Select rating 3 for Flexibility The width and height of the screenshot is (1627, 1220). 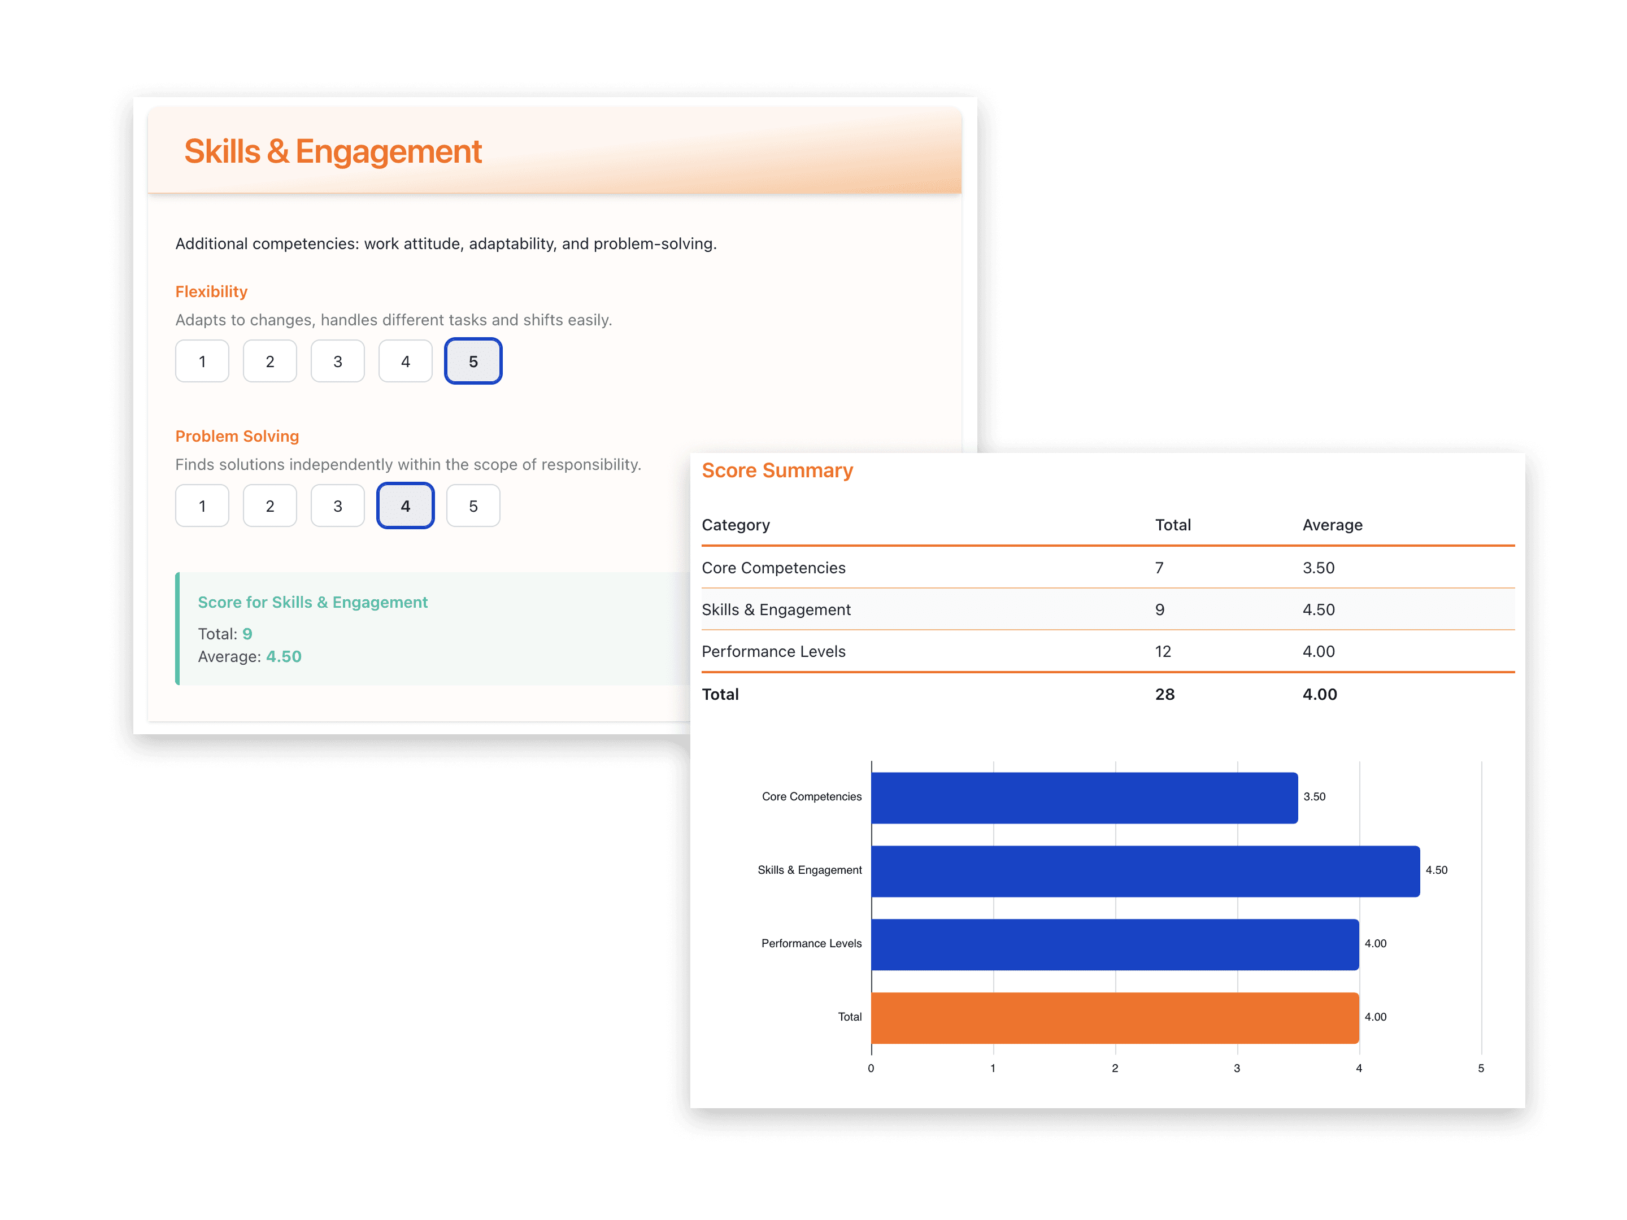click(338, 361)
